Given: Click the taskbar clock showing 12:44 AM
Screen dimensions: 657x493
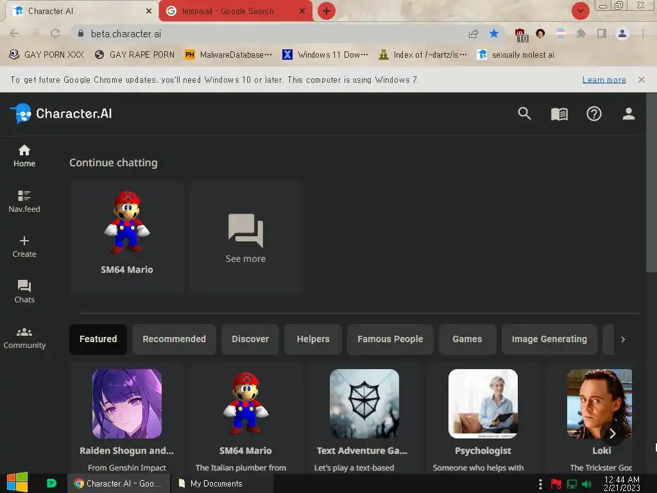Looking at the screenshot, I should (622, 483).
